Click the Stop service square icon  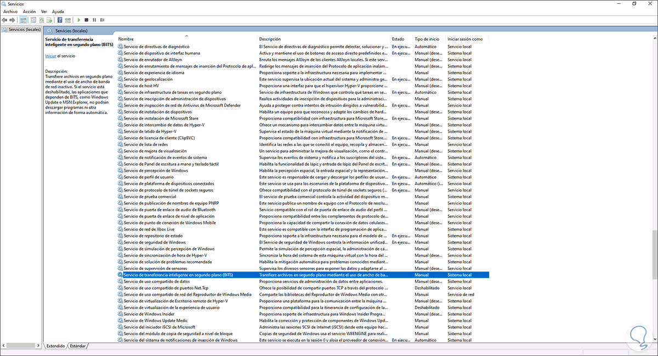87,20
